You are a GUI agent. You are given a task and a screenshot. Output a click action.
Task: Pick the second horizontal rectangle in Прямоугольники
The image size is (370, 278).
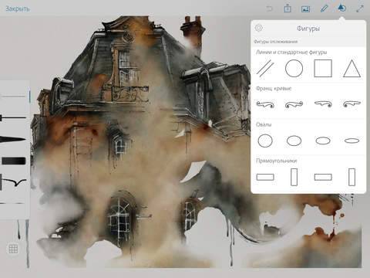323,177
